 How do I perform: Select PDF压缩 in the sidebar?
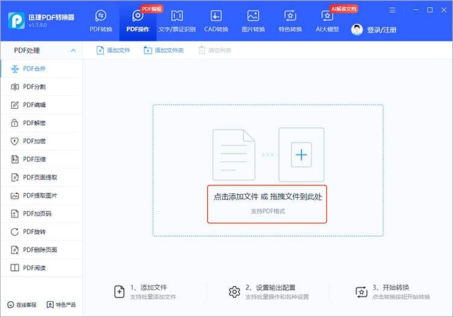(41, 159)
